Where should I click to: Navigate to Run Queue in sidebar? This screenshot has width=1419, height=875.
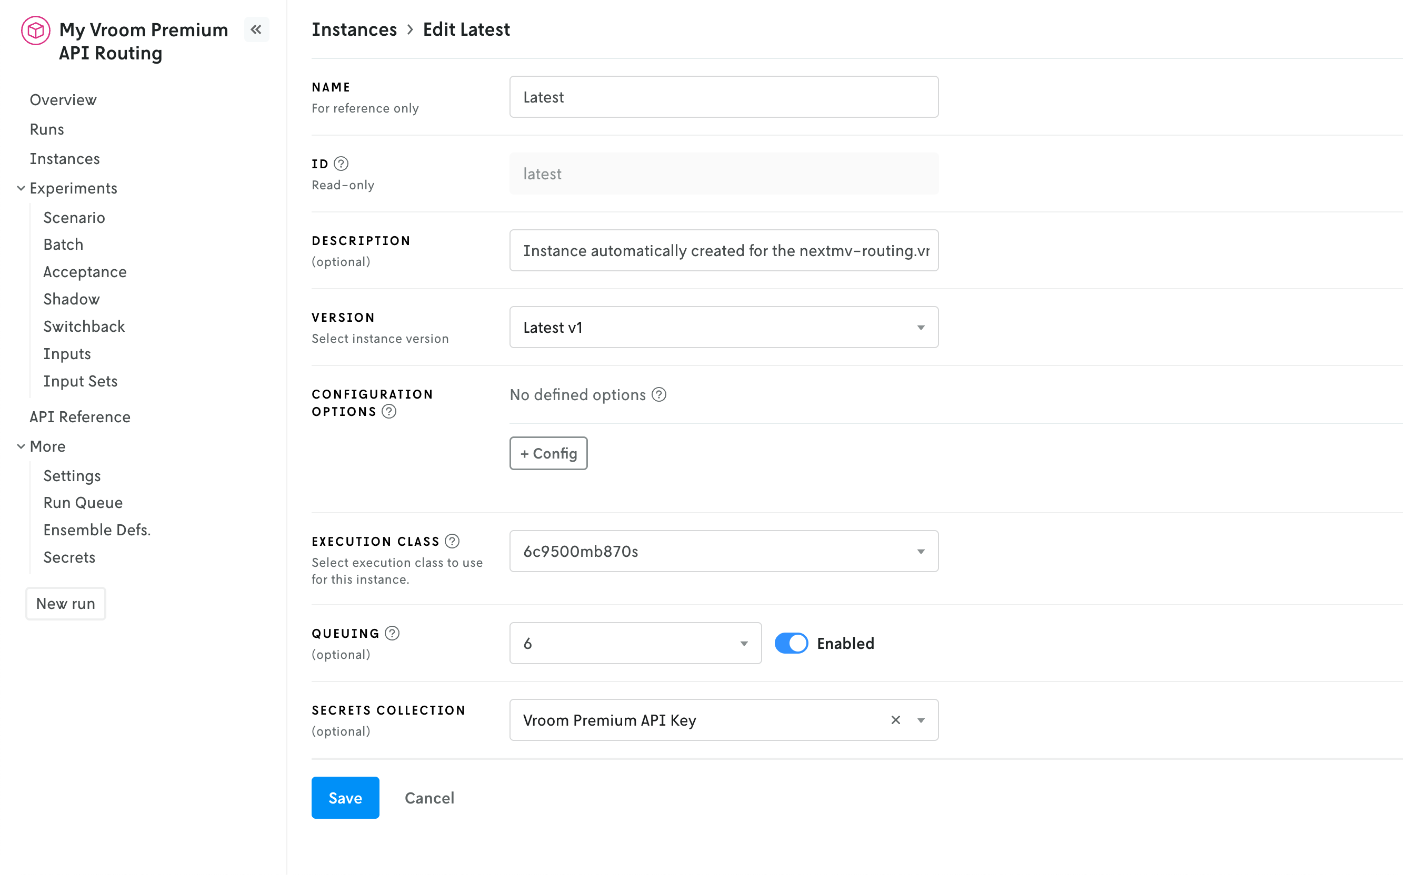[x=83, y=502]
